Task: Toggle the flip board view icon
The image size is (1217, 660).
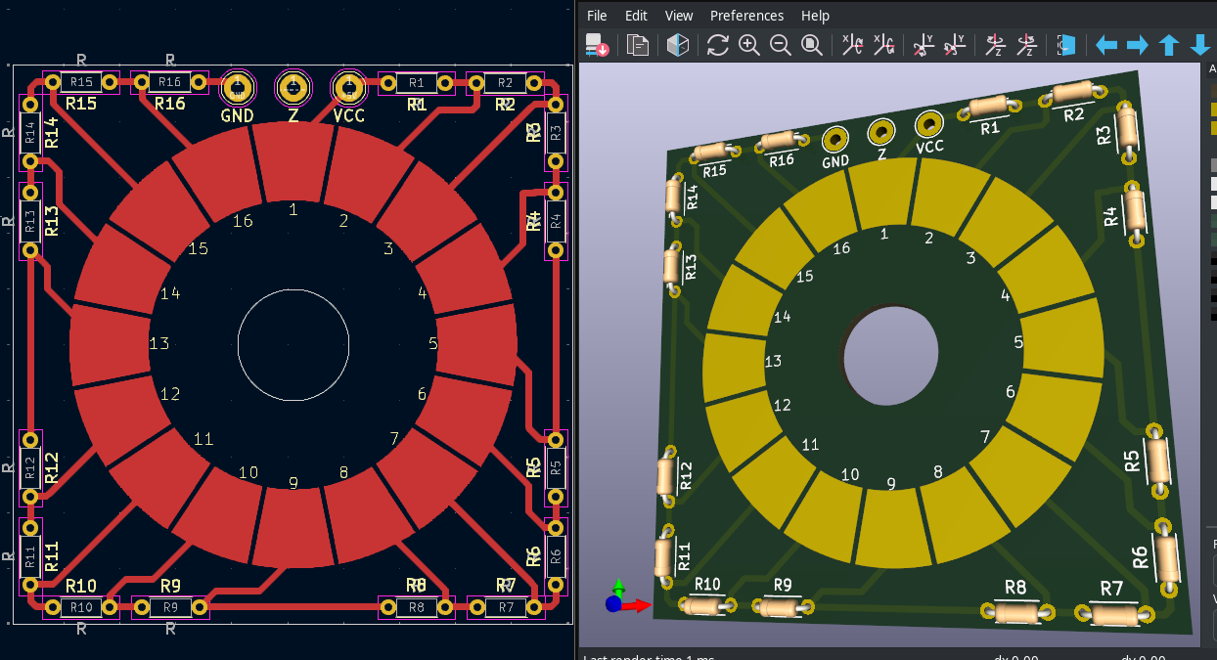Action: (1065, 44)
